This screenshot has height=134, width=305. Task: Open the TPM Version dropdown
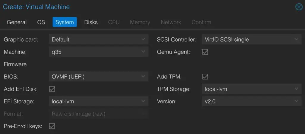point(296,101)
